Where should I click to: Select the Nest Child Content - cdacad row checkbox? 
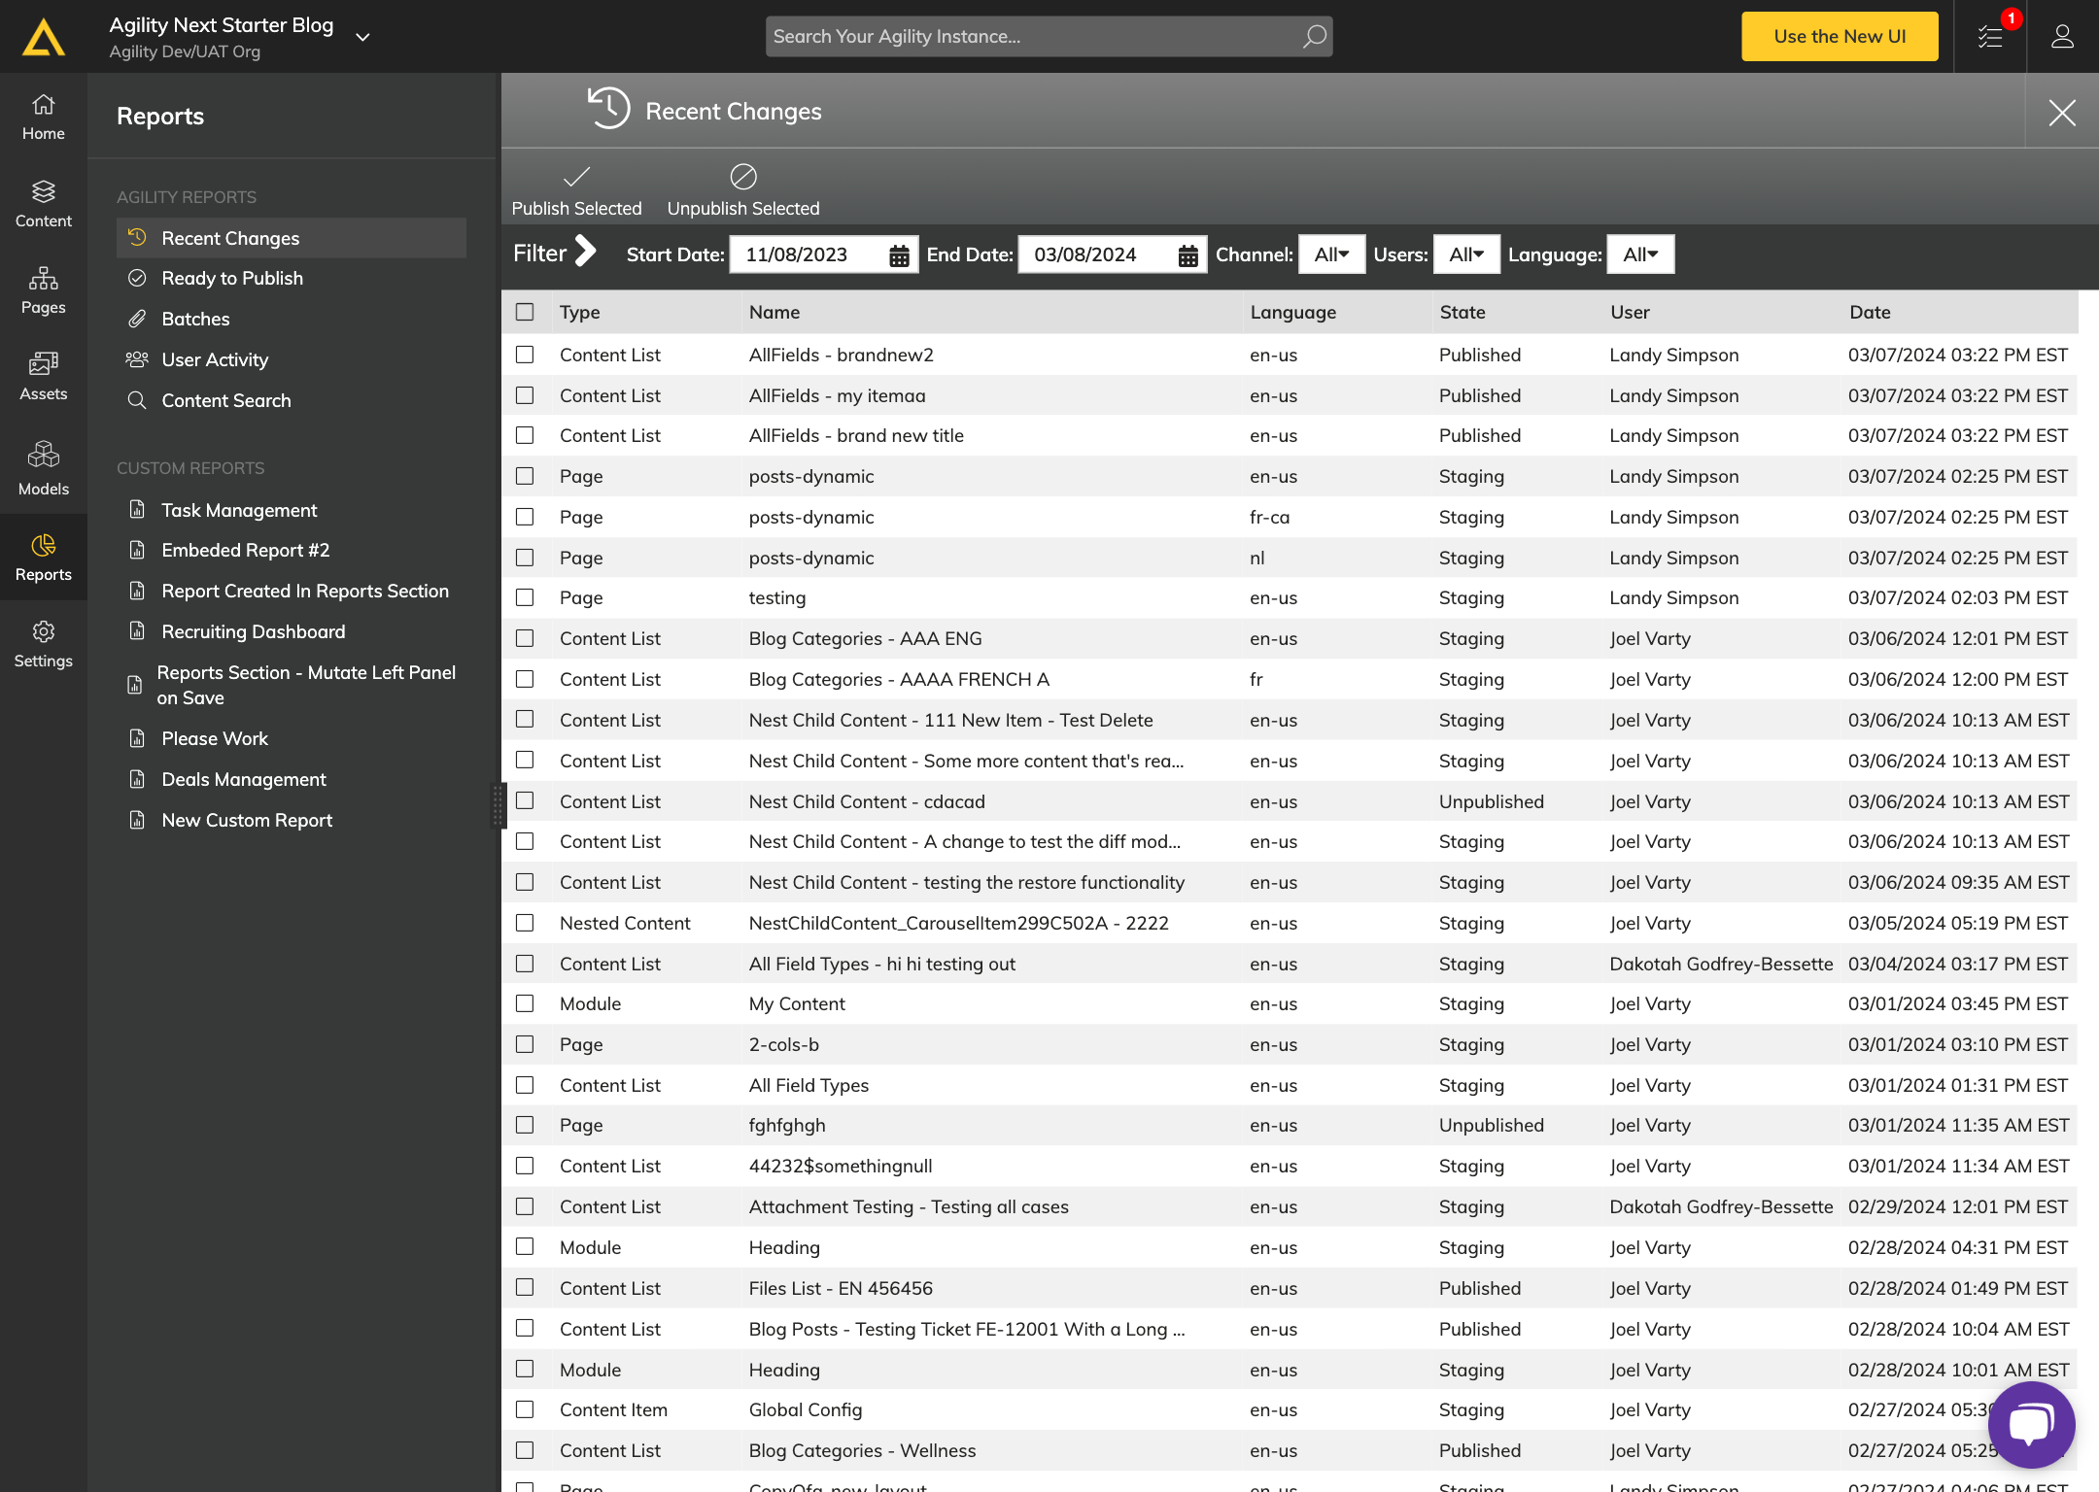coord(525,801)
